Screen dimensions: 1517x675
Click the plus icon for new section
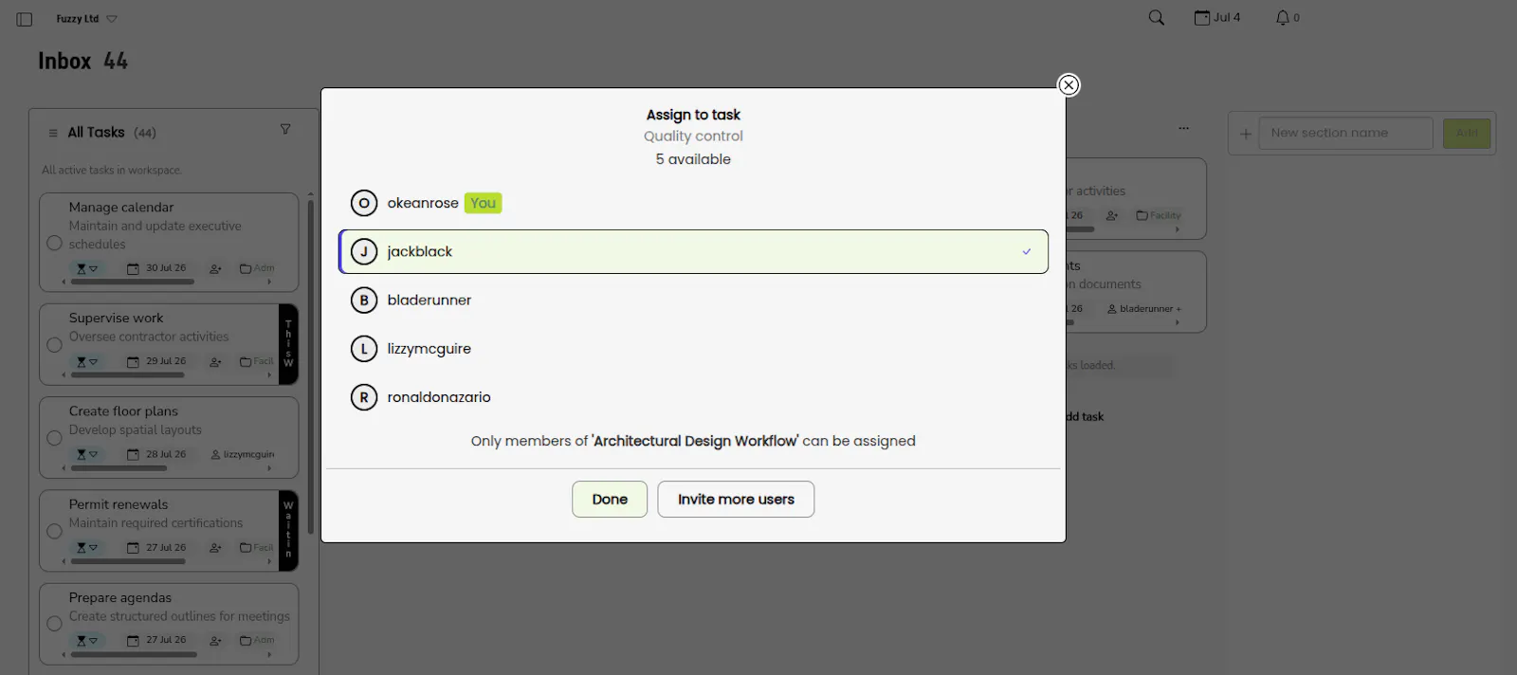[x=1246, y=134]
